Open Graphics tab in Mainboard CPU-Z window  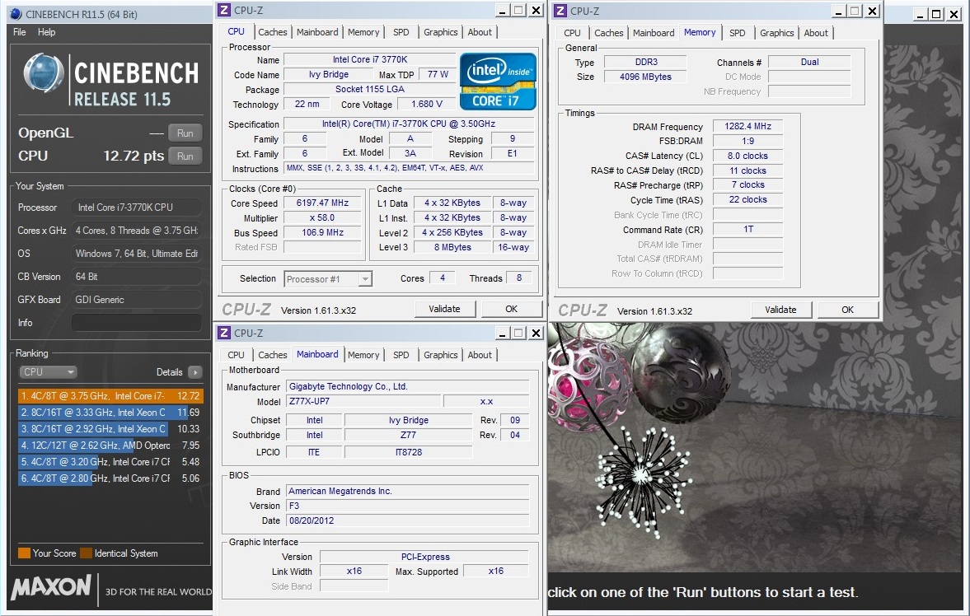[x=440, y=355]
